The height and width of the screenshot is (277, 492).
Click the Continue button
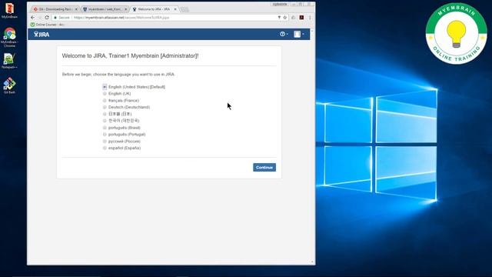(264, 168)
